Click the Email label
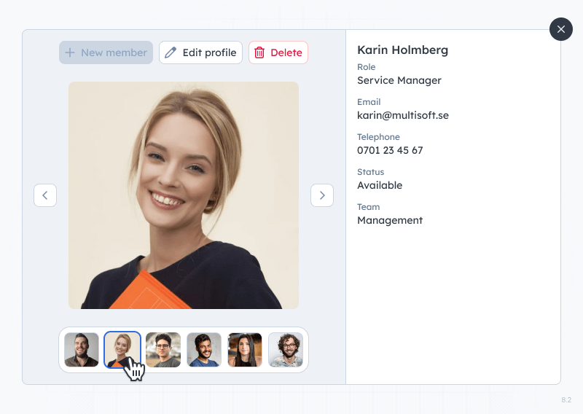Image resolution: width=583 pixels, height=414 pixels. click(369, 102)
